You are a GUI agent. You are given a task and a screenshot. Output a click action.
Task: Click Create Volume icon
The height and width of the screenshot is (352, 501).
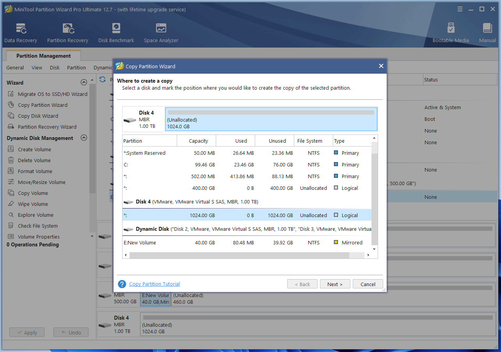click(11, 149)
